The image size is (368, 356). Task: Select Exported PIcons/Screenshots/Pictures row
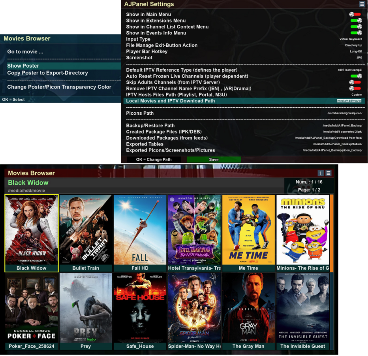(x=244, y=150)
